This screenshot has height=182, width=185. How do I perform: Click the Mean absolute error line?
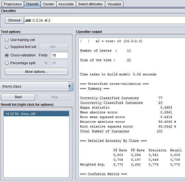point(126,112)
